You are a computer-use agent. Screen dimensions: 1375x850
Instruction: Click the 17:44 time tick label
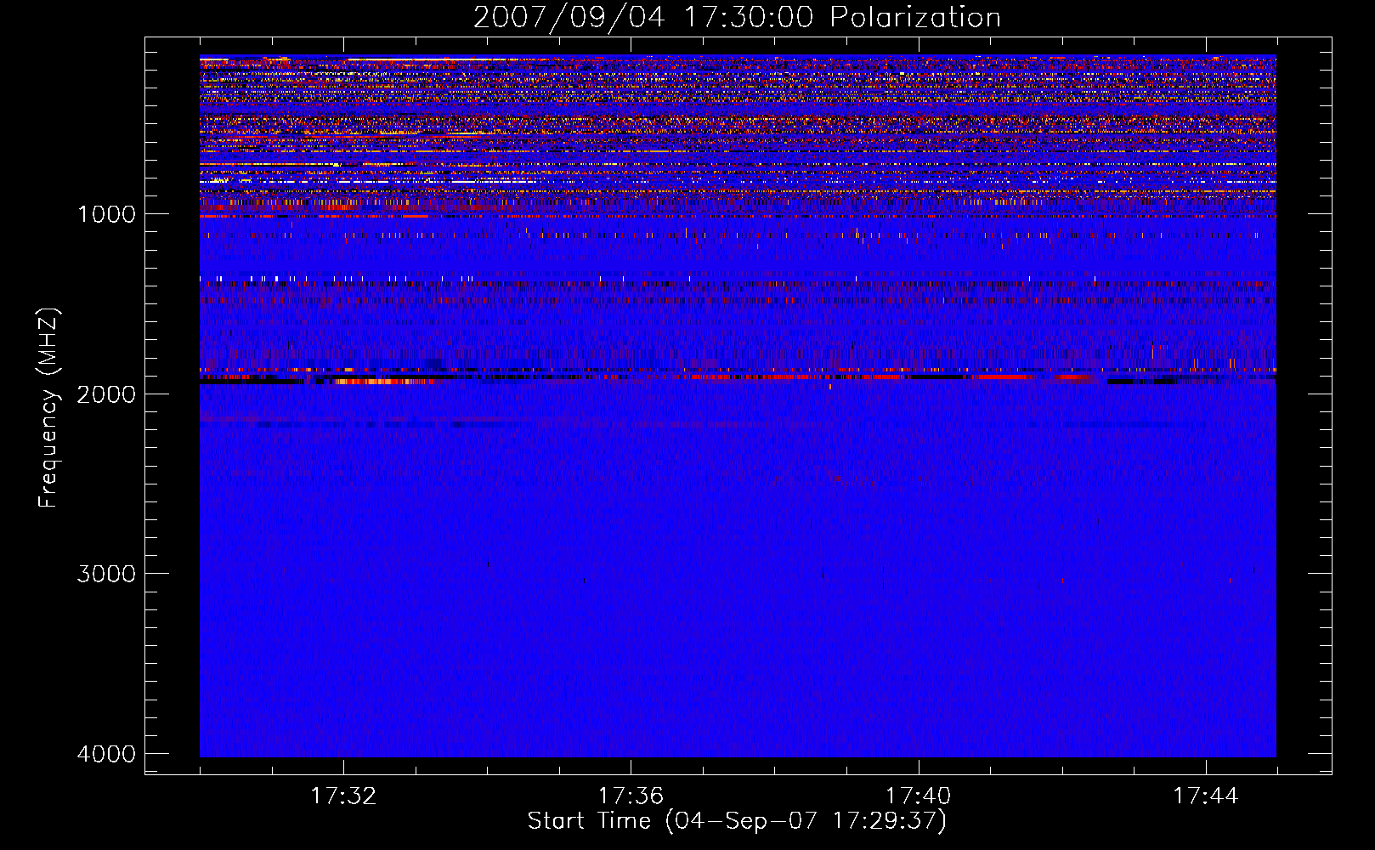(x=1206, y=796)
